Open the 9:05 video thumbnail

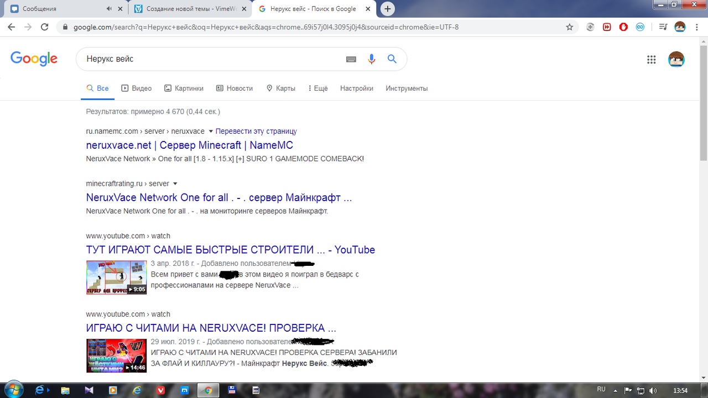point(116,277)
